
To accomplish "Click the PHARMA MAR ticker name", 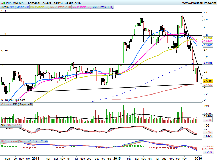I will click(x=15, y=3).
